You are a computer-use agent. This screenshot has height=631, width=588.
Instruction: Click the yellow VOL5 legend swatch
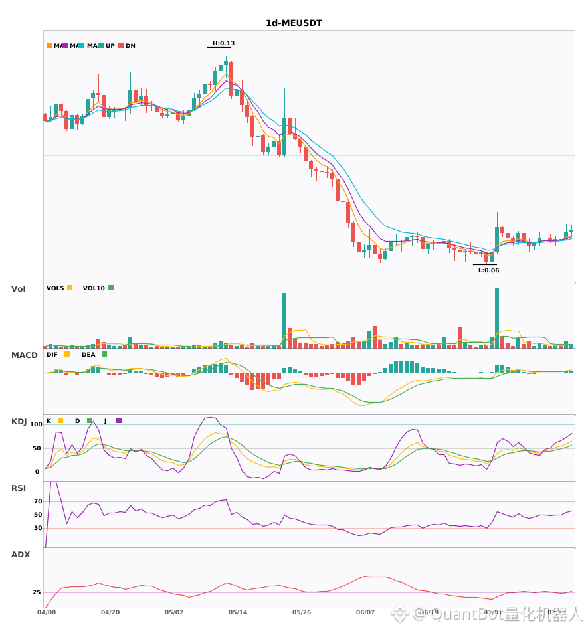coord(70,288)
